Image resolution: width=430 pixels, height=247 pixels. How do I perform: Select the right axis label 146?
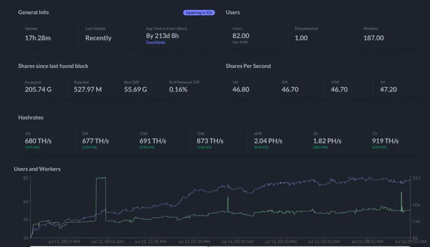pyautogui.click(x=416, y=221)
